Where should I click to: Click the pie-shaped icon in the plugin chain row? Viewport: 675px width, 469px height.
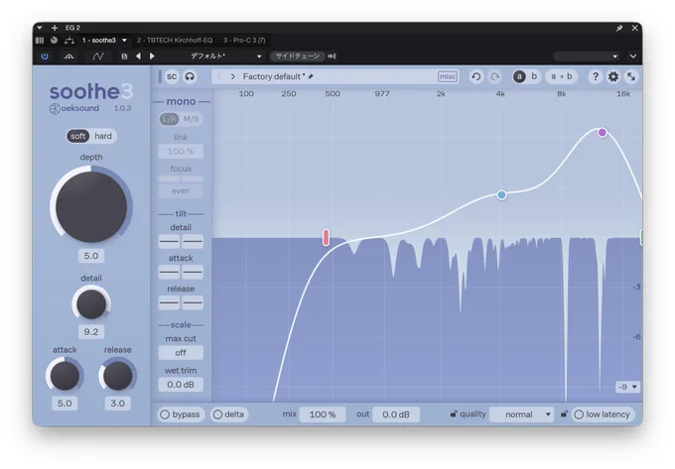(x=54, y=41)
